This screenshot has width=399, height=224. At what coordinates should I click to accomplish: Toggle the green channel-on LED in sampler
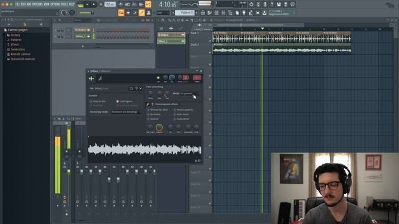tap(158, 78)
